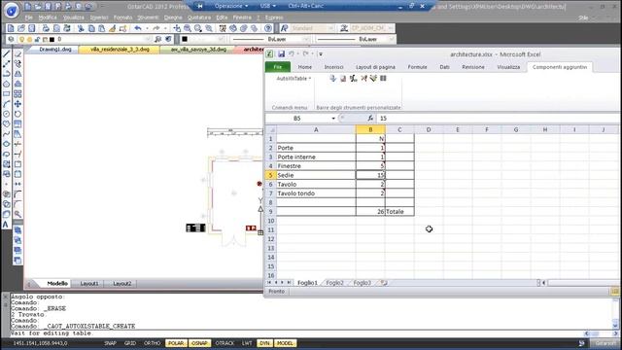Customize Excel Quick Access Toolbar dropdown
The width and height of the screenshot is (622, 350).
point(321,54)
